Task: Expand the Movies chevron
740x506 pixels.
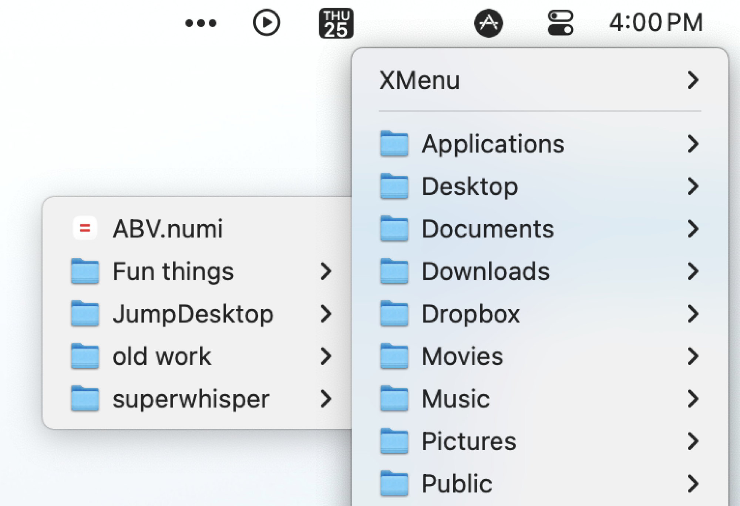Action: click(693, 356)
